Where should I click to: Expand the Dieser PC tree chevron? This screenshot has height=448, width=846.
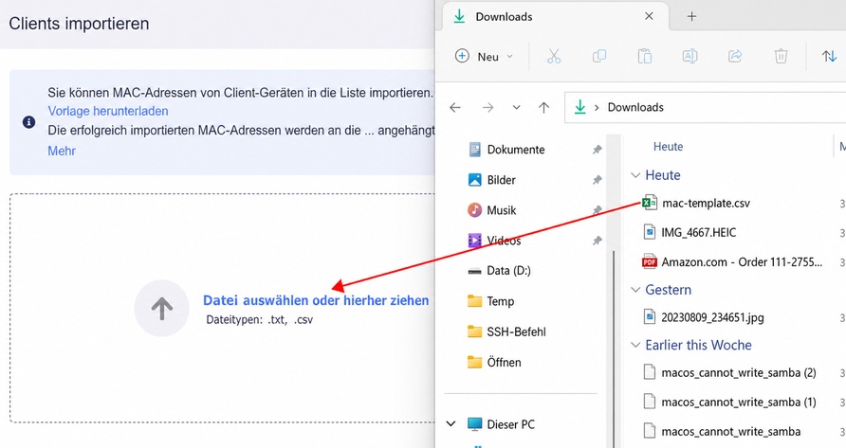click(x=451, y=424)
